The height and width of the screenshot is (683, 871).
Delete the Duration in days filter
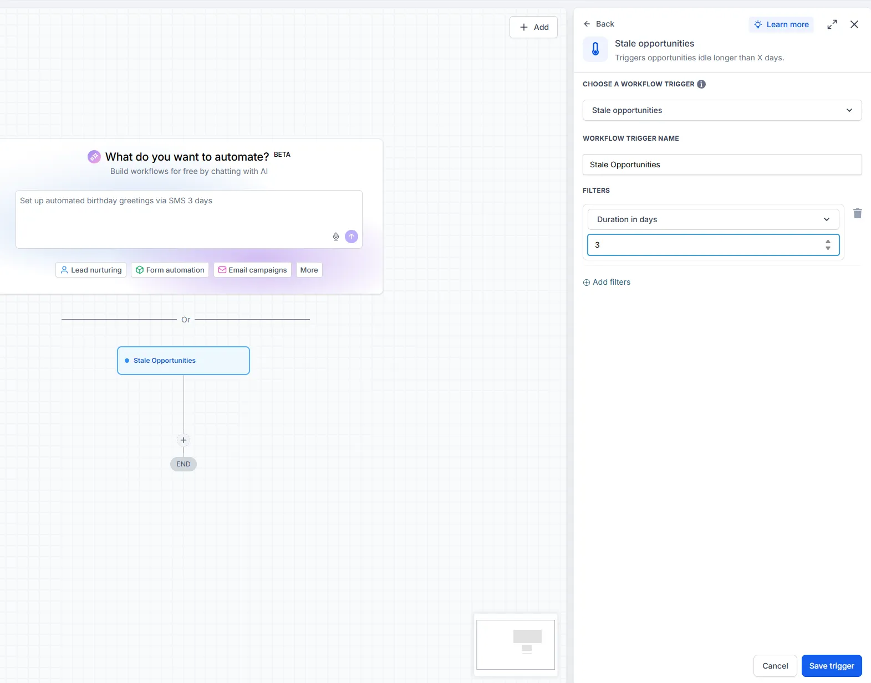pos(858,213)
